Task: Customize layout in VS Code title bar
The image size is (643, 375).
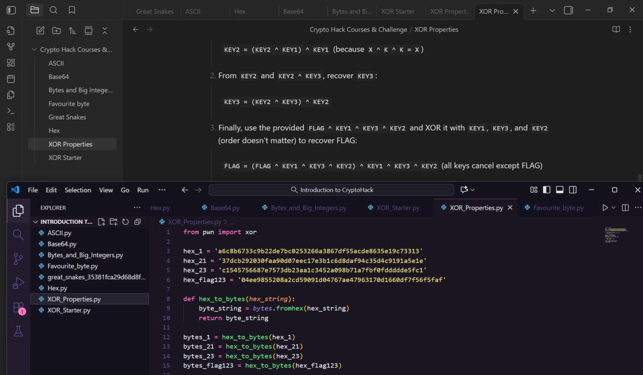Action: 534,190
